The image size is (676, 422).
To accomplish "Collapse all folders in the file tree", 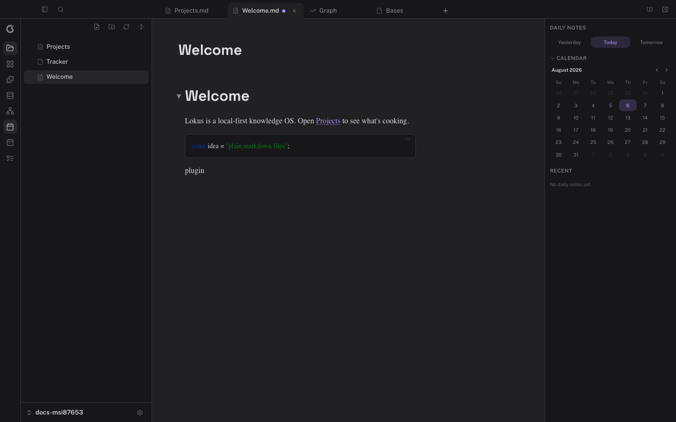I will pos(141,27).
